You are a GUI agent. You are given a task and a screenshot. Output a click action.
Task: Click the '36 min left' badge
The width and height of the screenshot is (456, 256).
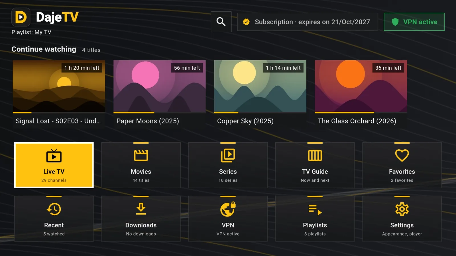point(388,68)
